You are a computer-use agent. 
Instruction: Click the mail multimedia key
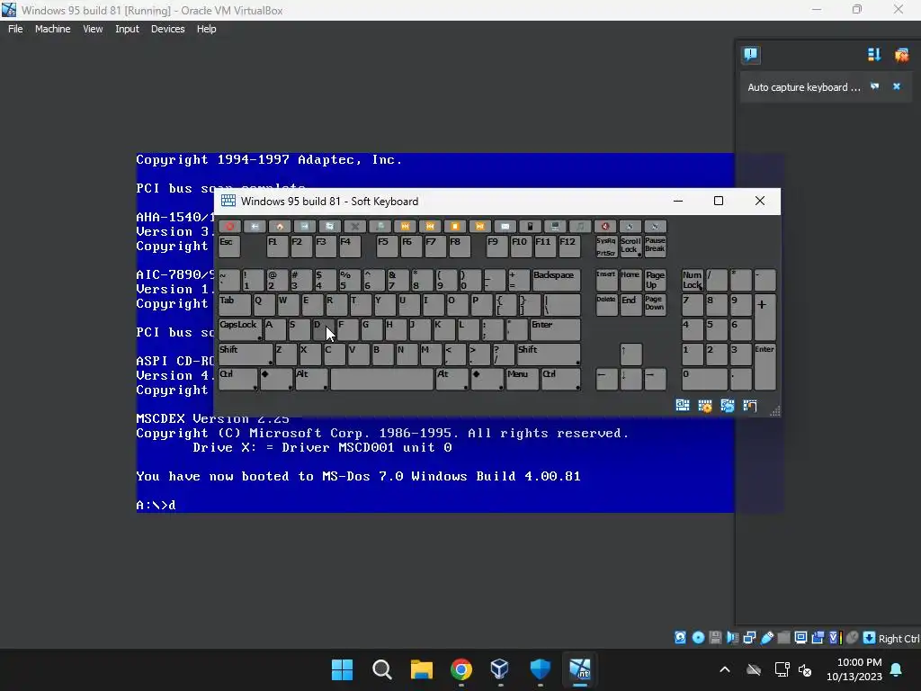pos(505,226)
